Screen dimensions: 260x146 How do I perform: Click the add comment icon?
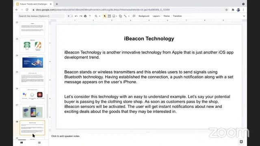click(134, 16)
